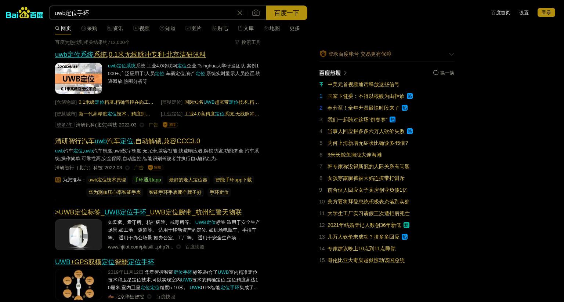Open hot topic 春分至！全年升温最快时段来了
The image size is (564, 302).
pos(363,108)
